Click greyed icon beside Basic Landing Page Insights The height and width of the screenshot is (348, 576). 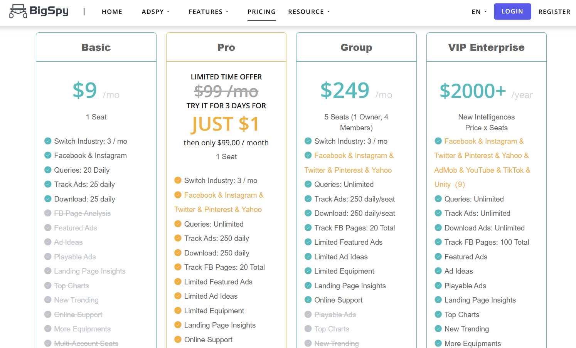(x=48, y=271)
